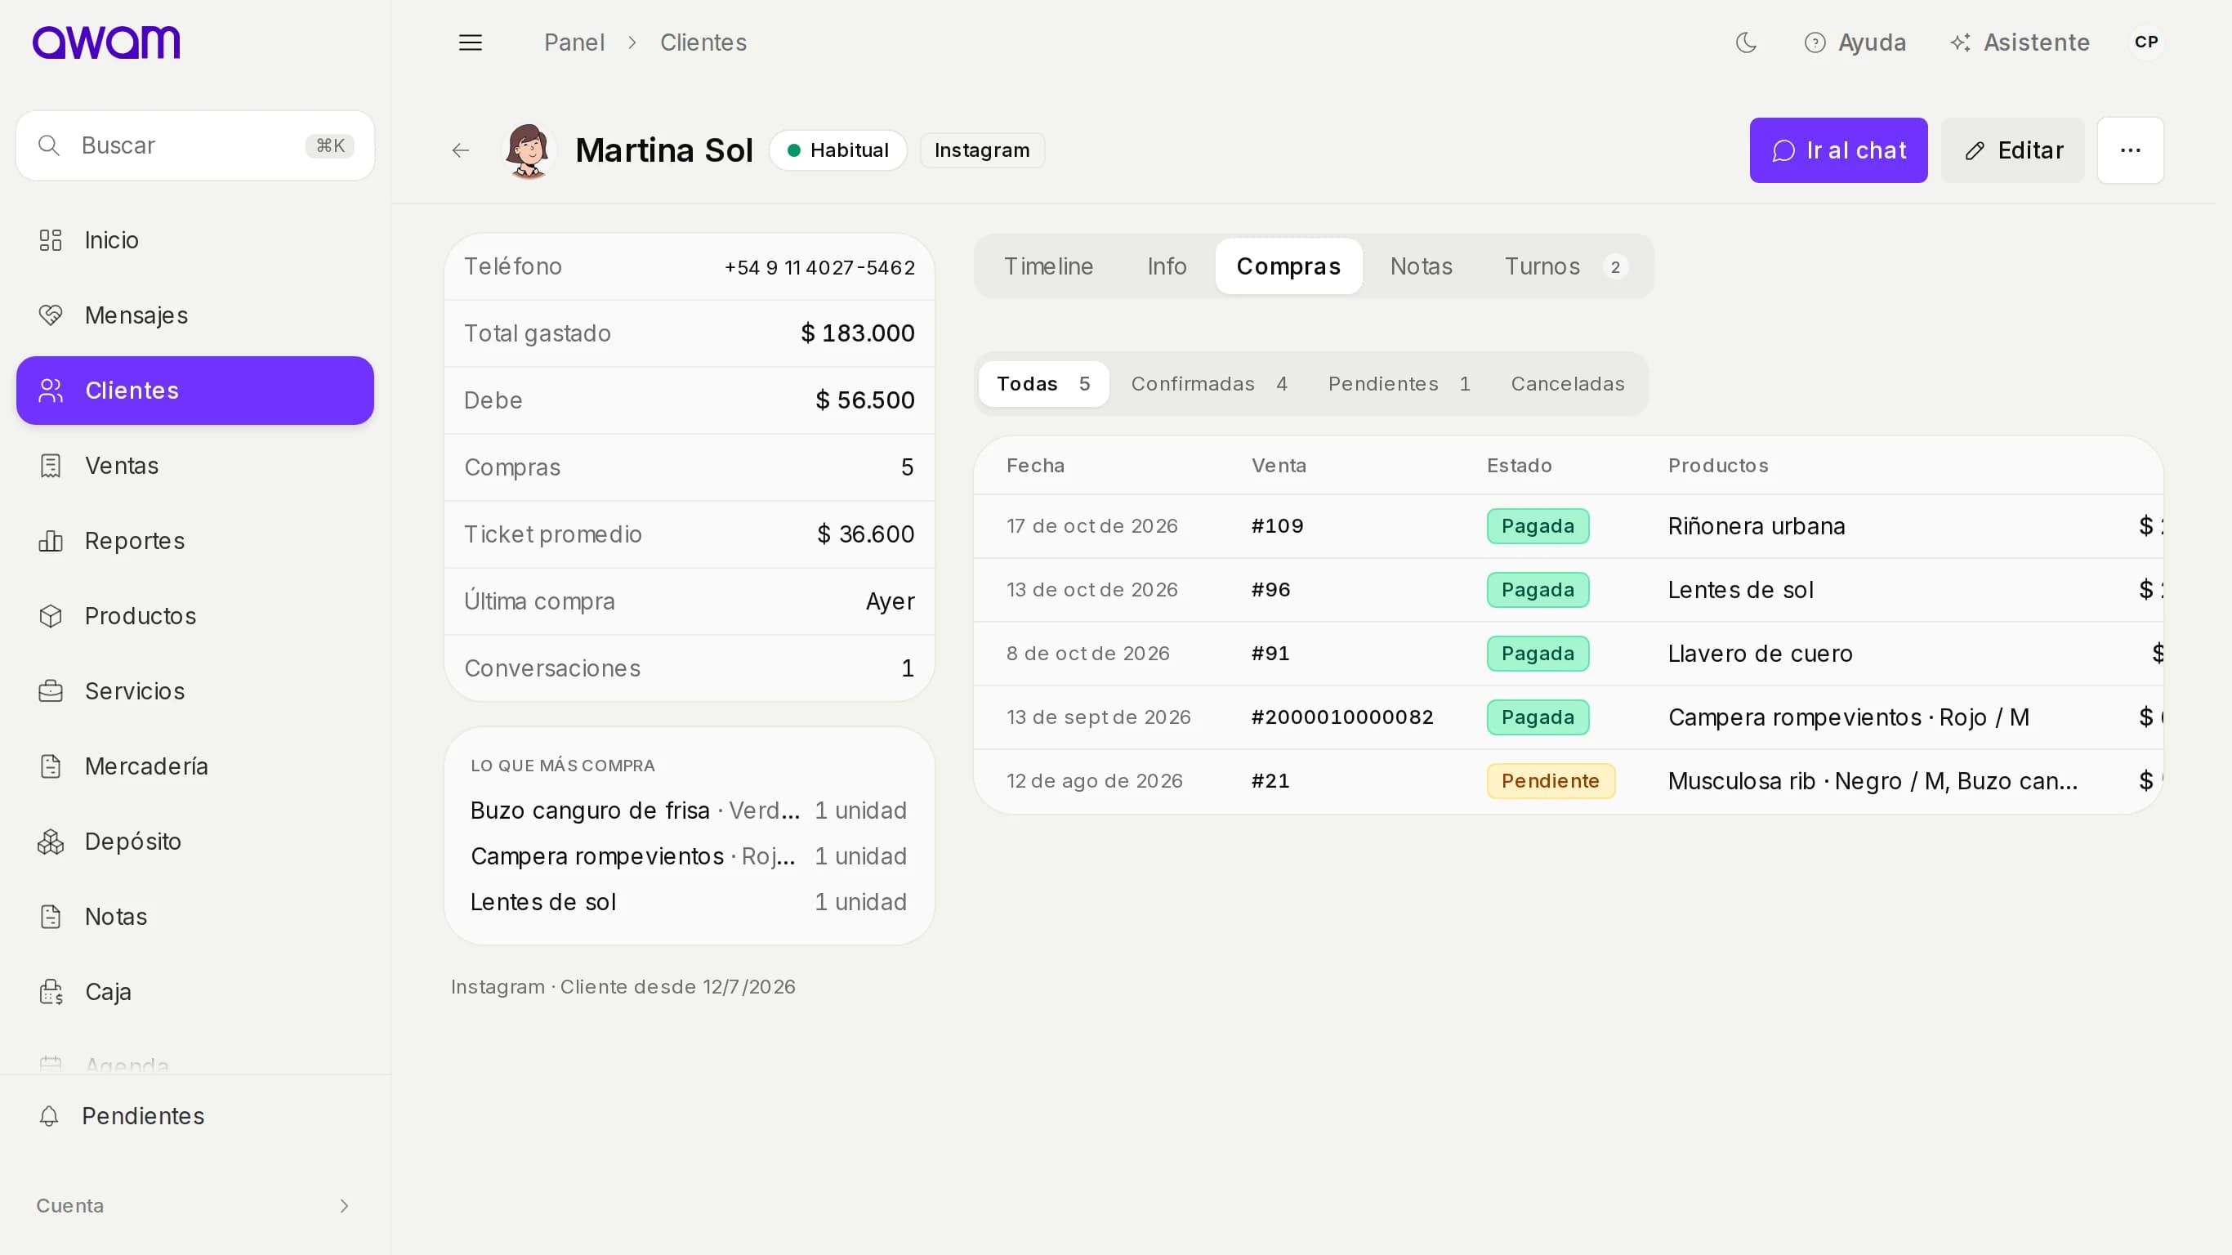The width and height of the screenshot is (2232, 1255).
Task: Switch to dark mode moon icon
Action: [x=1746, y=42]
